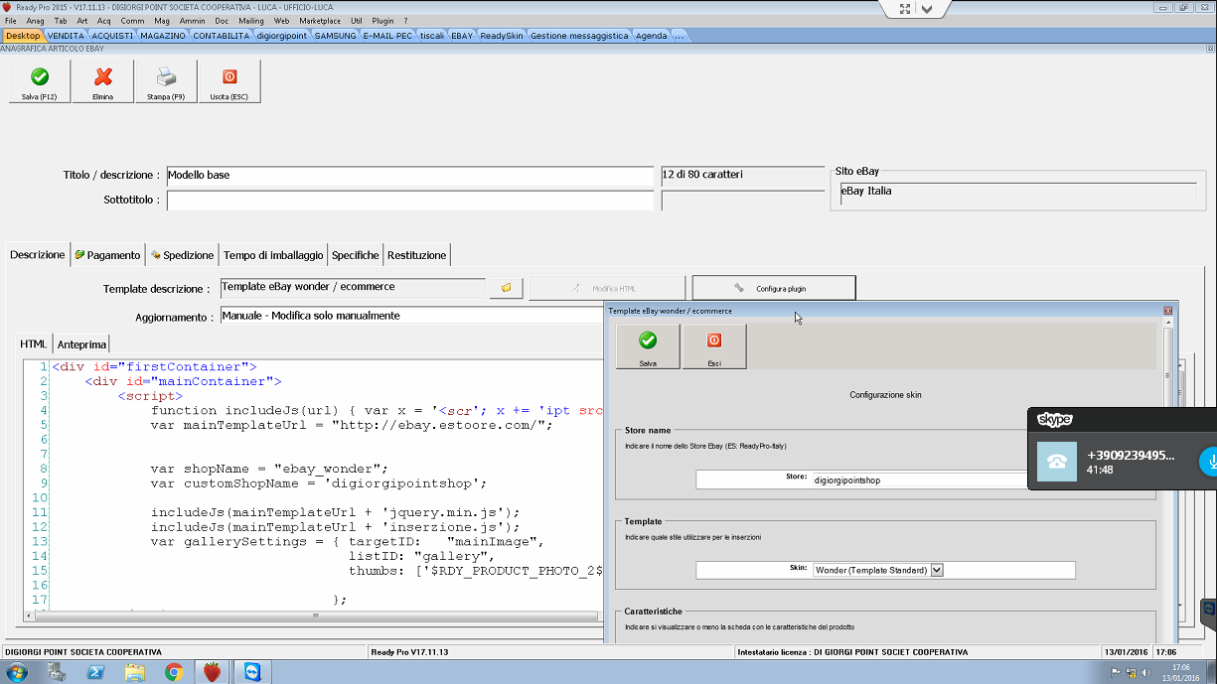This screenshot has height=684, width=1217.
Task: Click the Configura plugin button
Action: point(773,288)
